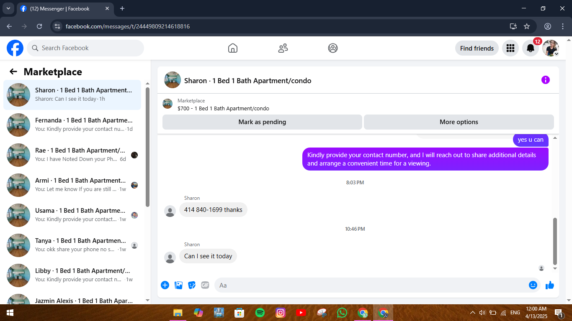Click the 'Kindly provide your contact number' message bubble
572x321 pixels.
coord(425,159)
